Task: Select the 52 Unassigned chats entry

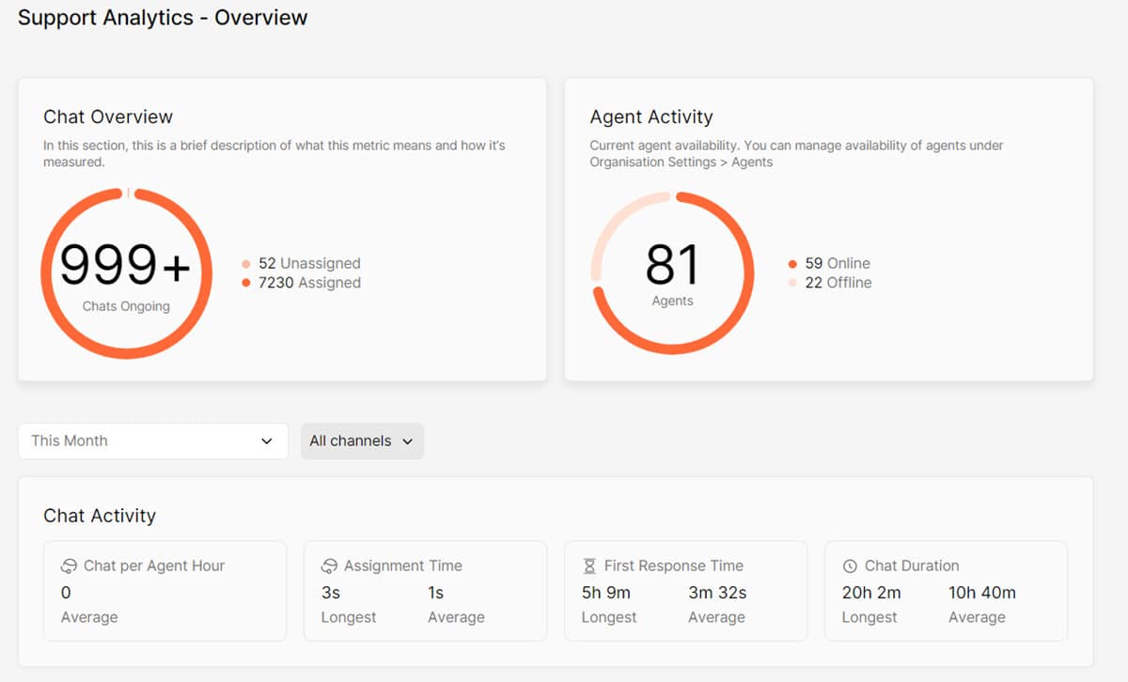Action: coord(309,264)
